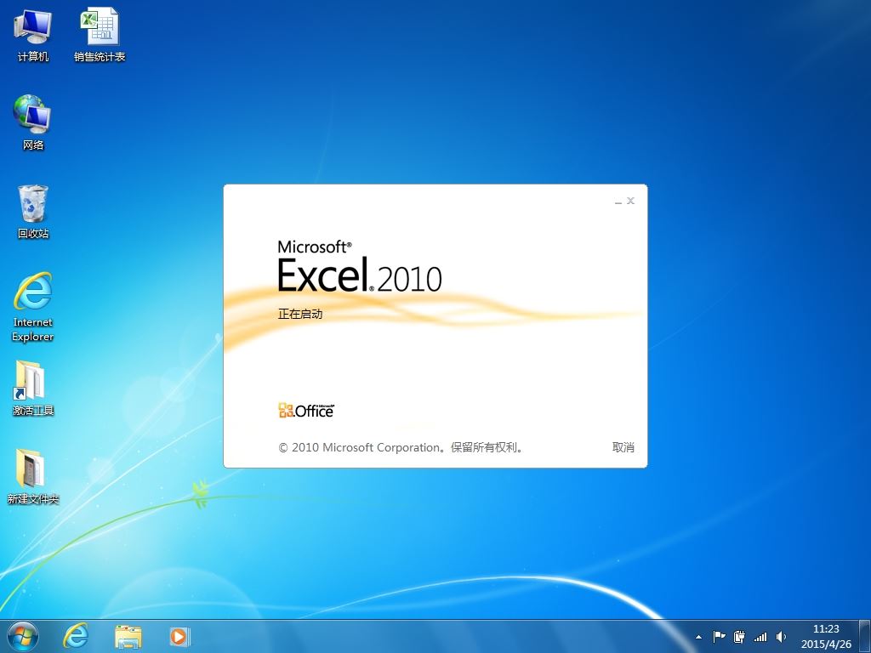
Task: Launch Internet Explorer from the taskbar
Action: point(76,636)
